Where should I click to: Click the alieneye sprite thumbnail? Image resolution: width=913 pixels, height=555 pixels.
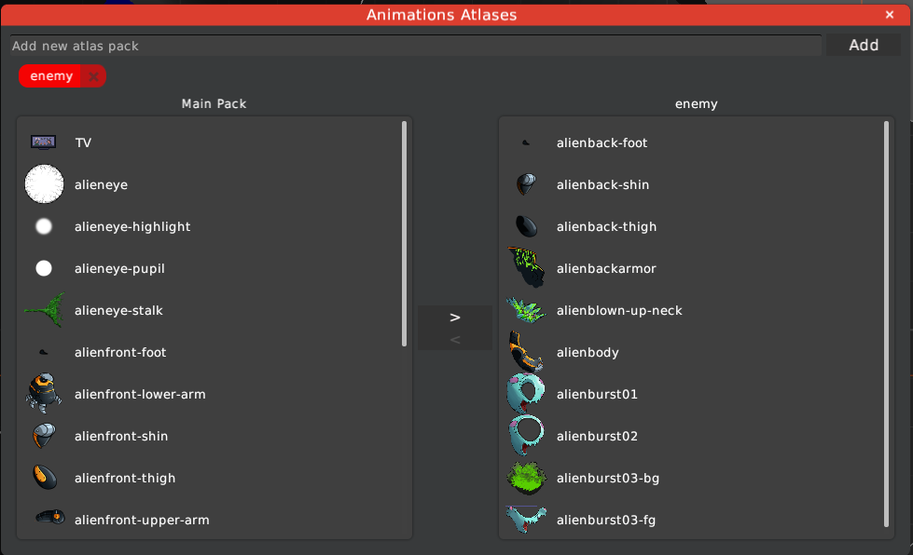[44, 183]
